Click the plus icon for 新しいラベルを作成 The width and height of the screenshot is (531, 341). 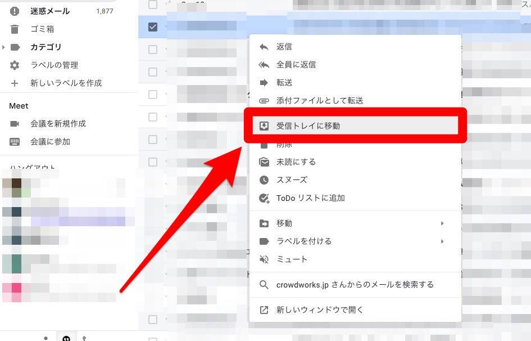click(15, 83)
